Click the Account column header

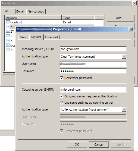[33, 18]
